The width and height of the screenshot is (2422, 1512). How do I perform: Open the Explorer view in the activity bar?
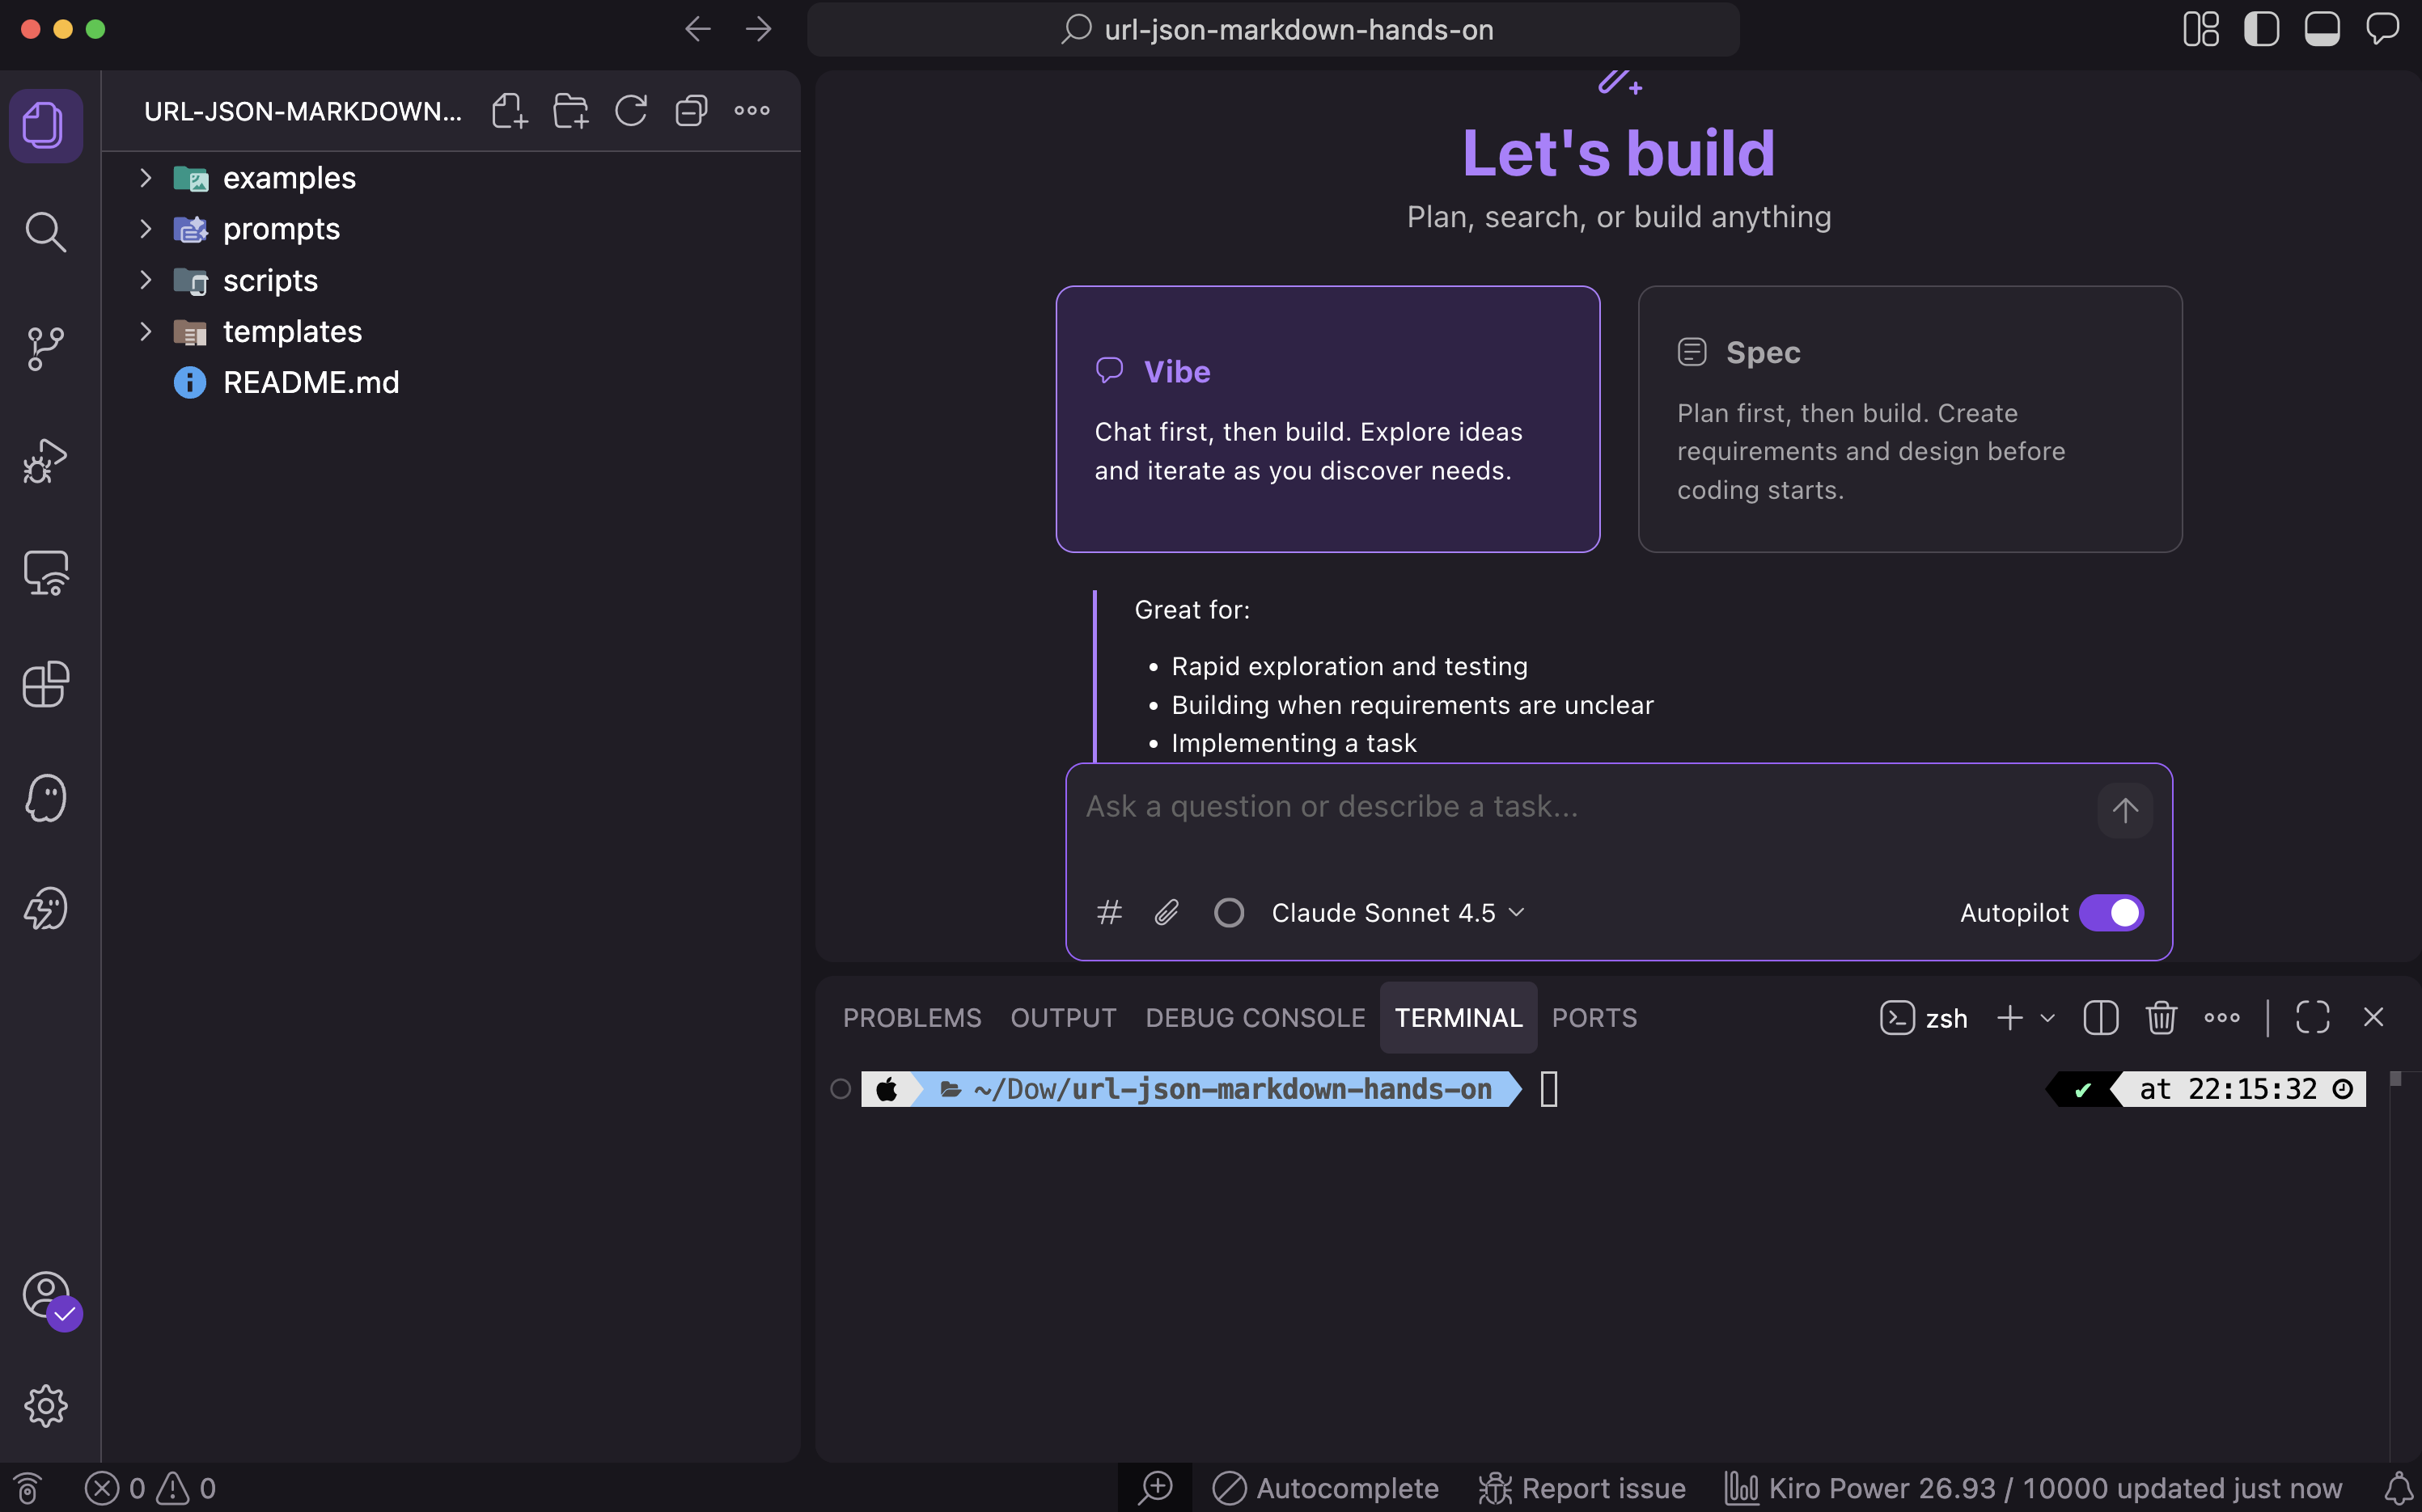(x=45, y=125)
